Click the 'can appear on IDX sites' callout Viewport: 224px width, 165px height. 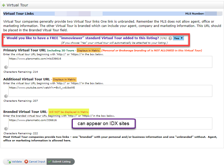point(104,124)
